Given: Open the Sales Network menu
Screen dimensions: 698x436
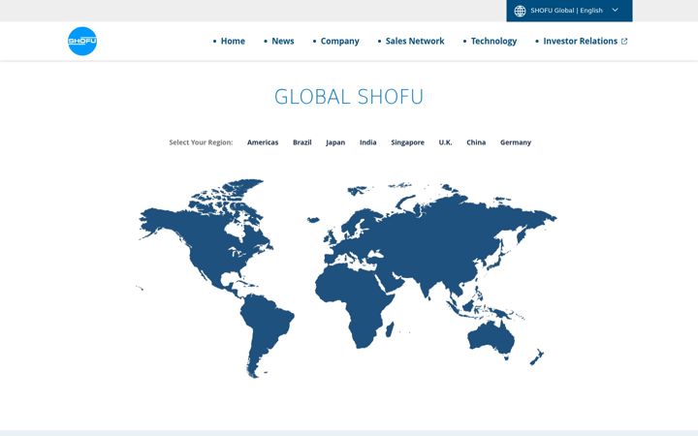Looking at the screenshot, I should coord(415,41).
